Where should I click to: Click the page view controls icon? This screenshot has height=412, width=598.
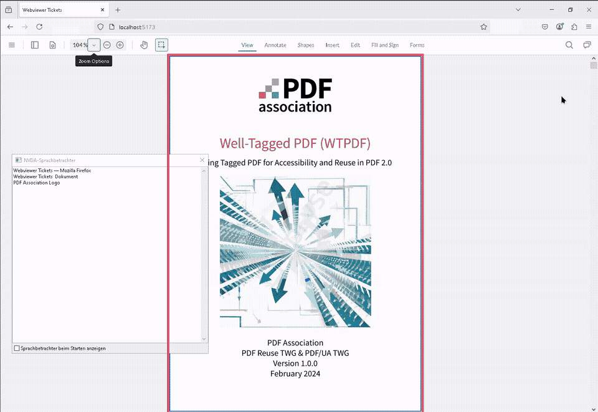pyautogui.click(x=52, y=45)
